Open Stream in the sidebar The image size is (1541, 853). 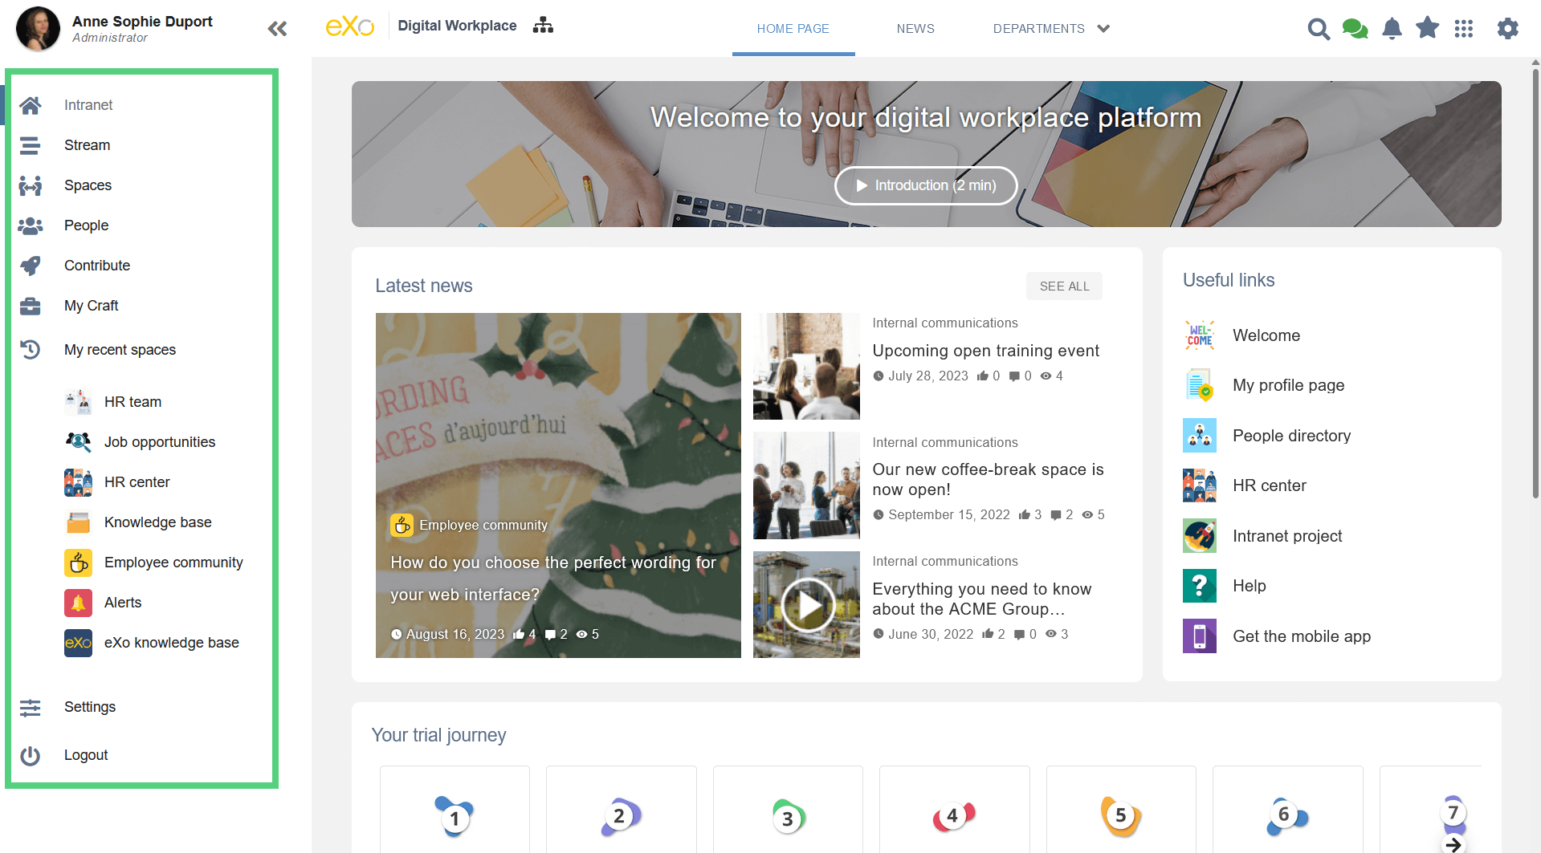(88, 145)
